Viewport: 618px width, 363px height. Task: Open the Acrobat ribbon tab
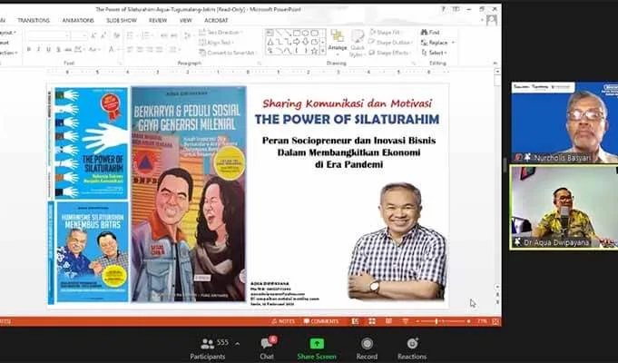pyautogui.click(x=216, y=20)
